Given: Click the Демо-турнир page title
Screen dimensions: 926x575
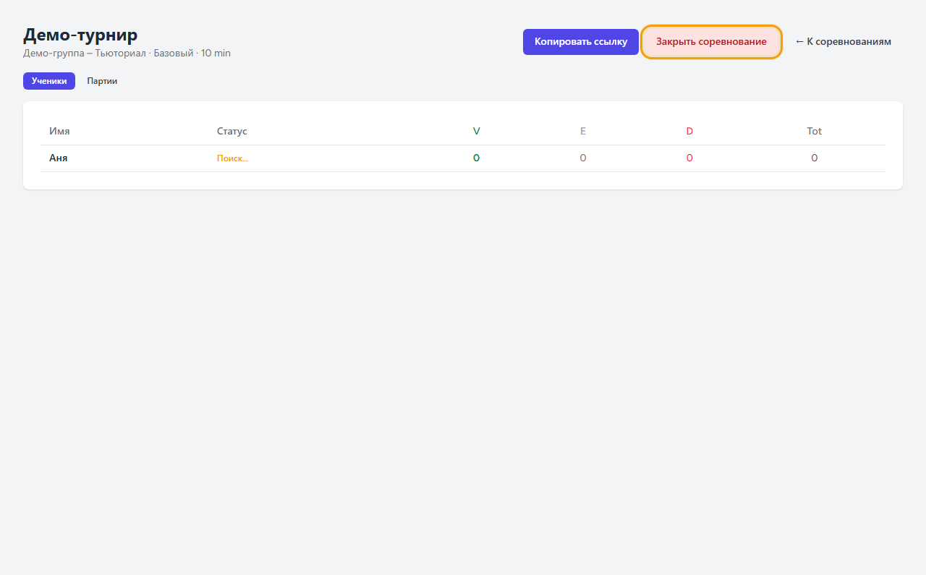Looking at the screenshot, I should (x=80, y=34).
